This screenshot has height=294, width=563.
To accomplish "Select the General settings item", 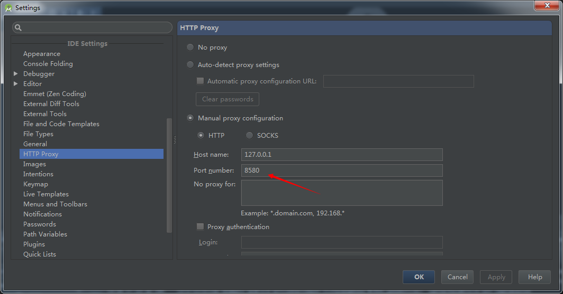I will [35, 144].
